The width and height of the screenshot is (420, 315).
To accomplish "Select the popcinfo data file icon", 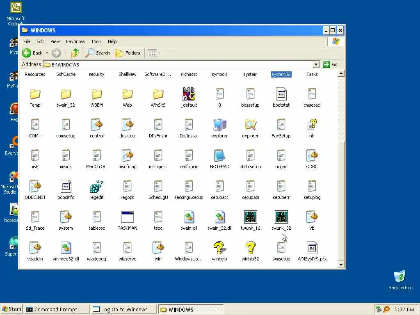I will point(66,187).
